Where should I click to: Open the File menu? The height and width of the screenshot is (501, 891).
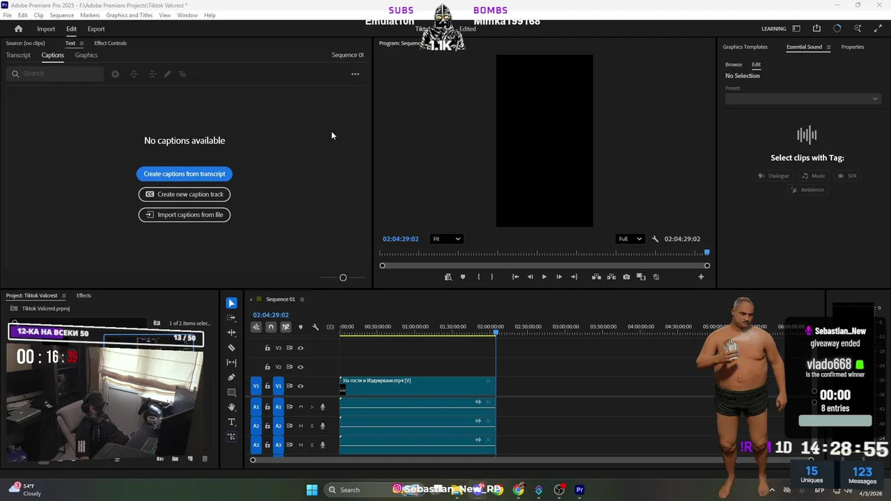[x=8, y=15]
